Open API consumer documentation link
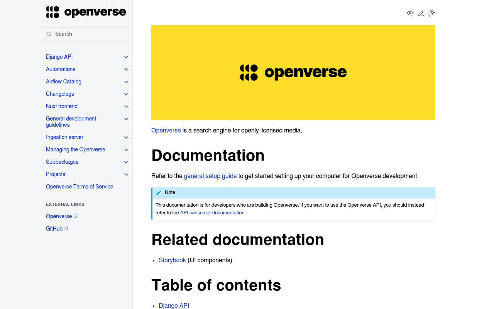Image resolution: width=494 pixels, height=309 pixels. click(212, 213)
